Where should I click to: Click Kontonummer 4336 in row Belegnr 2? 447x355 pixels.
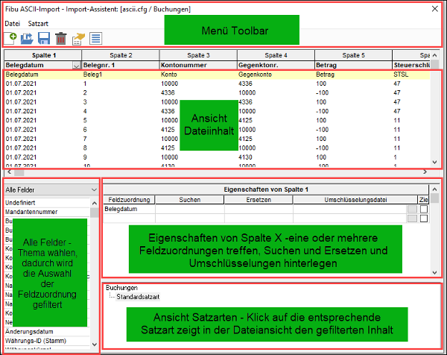(168, 93)
